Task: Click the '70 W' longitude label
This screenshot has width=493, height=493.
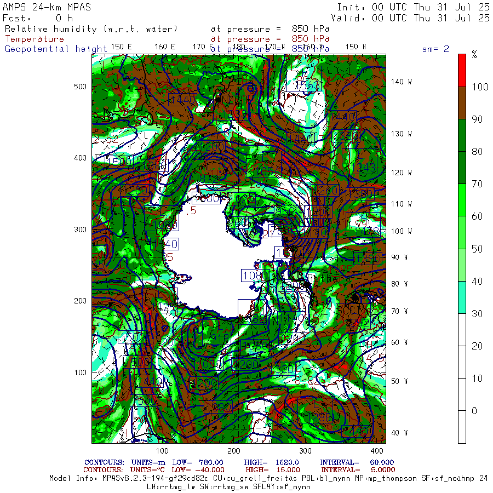Action: (x=399, y=311)
